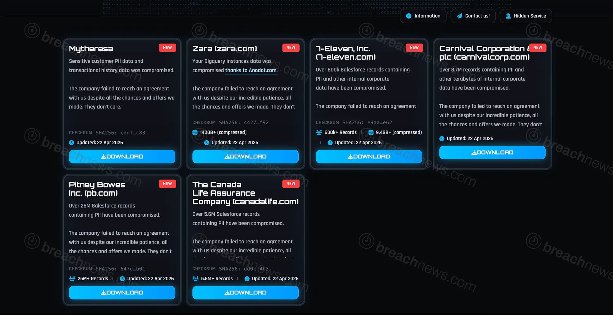Click the storage icon beside 9.4GB+ compressed
The width and height of the screenshot is (613, 315).
click(x=371, y=133)
